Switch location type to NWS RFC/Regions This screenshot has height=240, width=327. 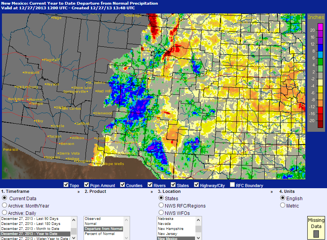[162, 205]
